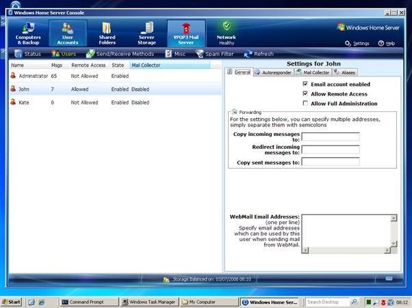Viewport: 412px width, 308px height.
Task: Click status bar network indicator icon
Action: click(389, 279)
